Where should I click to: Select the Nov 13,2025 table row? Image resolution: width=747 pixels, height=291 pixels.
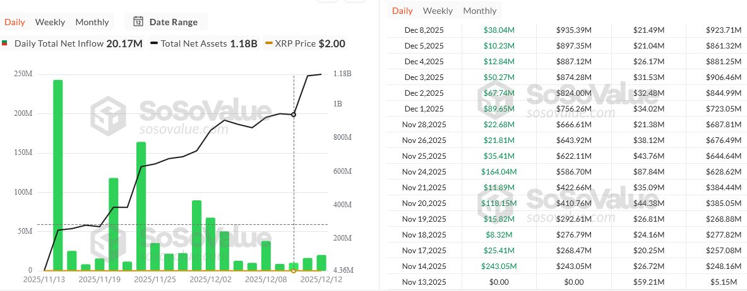(x=567, y=282)
